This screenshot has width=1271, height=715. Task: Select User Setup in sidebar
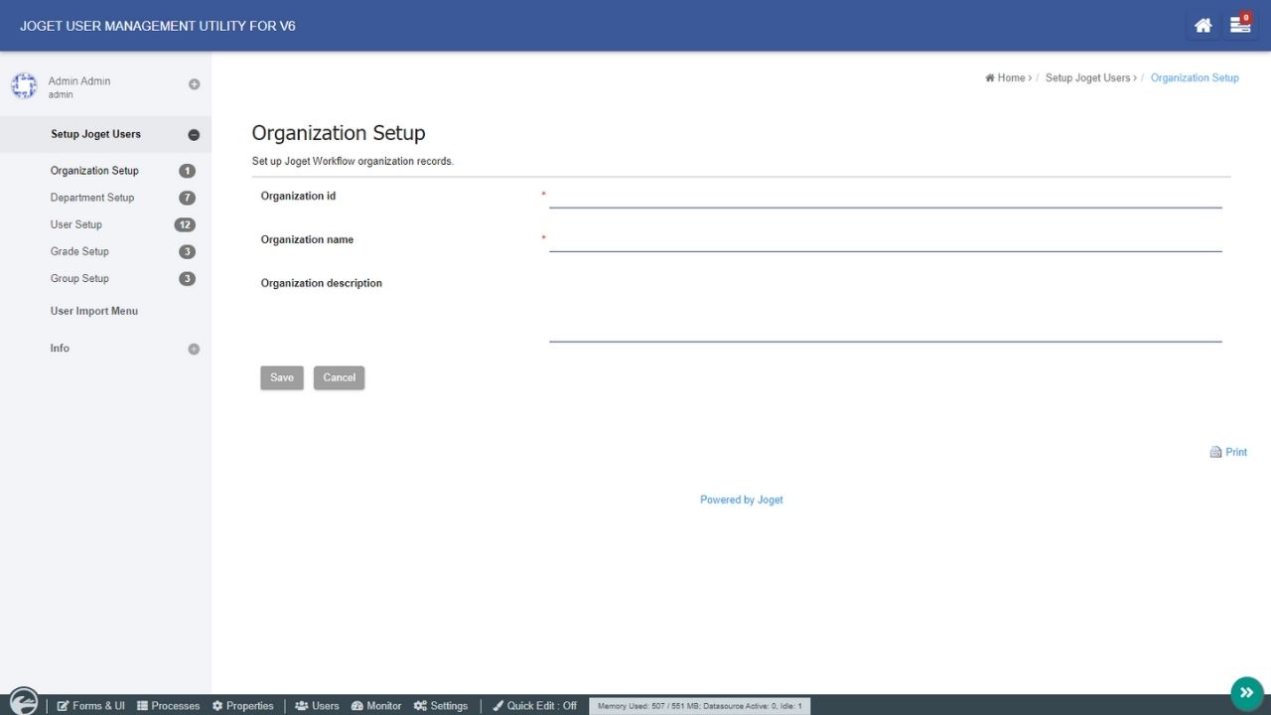point(76,224)
